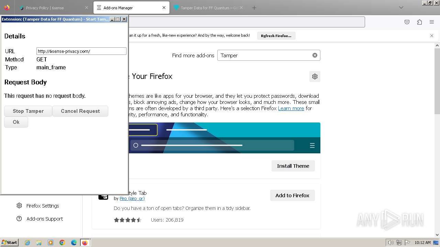Launch Microsoft Edge from taskbar
440x247 pixels.
click(74, 243)
